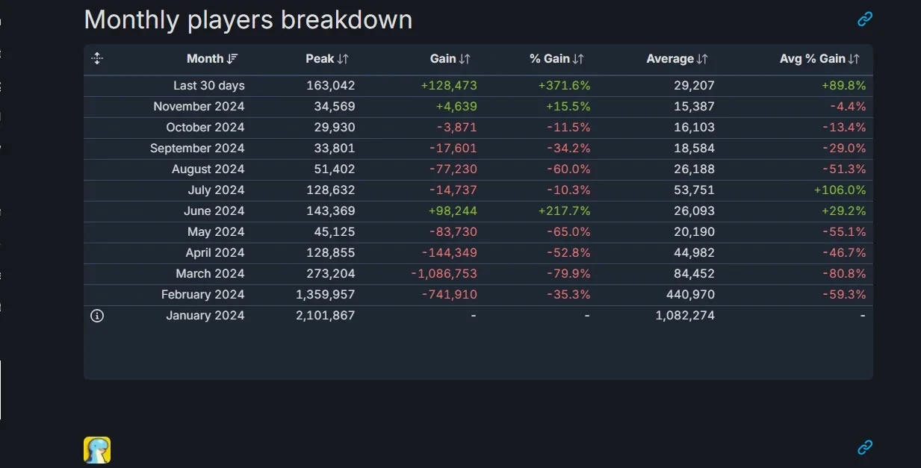Click the sort arrows next to Peak
Image resolution: width=921 pixels, height=468 pixels.
(343, 59)
